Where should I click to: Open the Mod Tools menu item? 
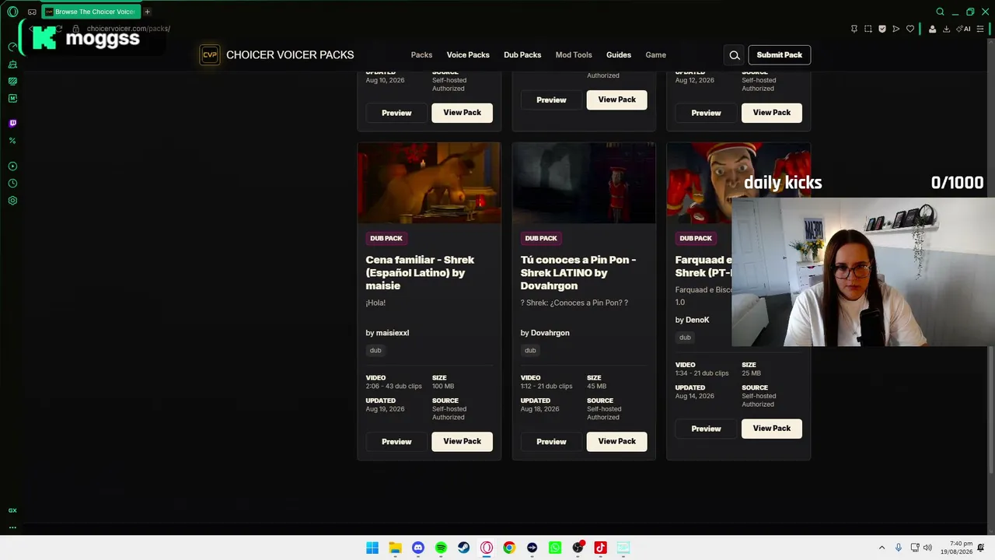(574, 55)
